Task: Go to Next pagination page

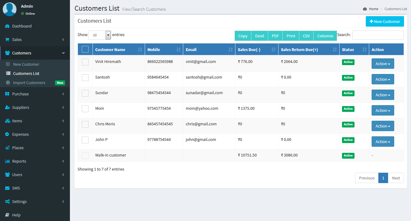Action: 396,178
